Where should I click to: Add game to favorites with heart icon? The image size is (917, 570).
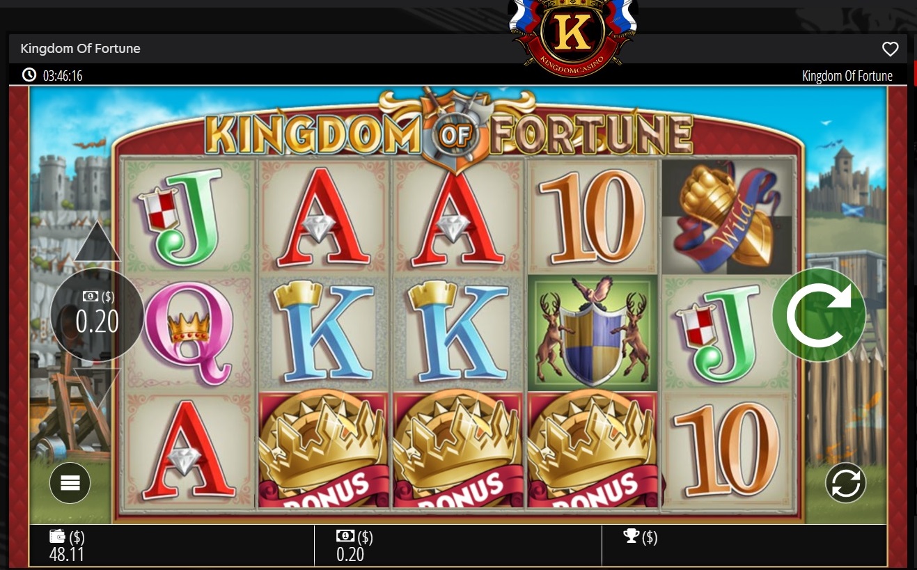coord(890,49)
